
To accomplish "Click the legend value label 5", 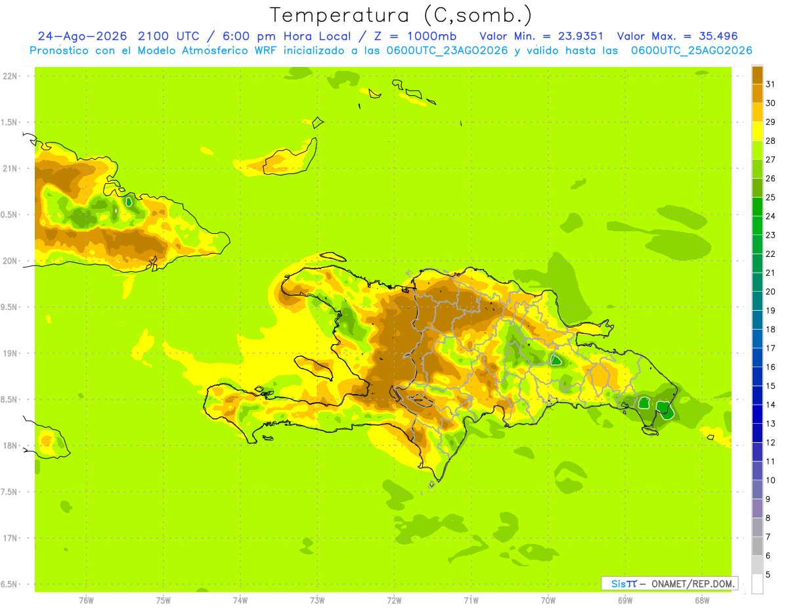I will (768, 574).
